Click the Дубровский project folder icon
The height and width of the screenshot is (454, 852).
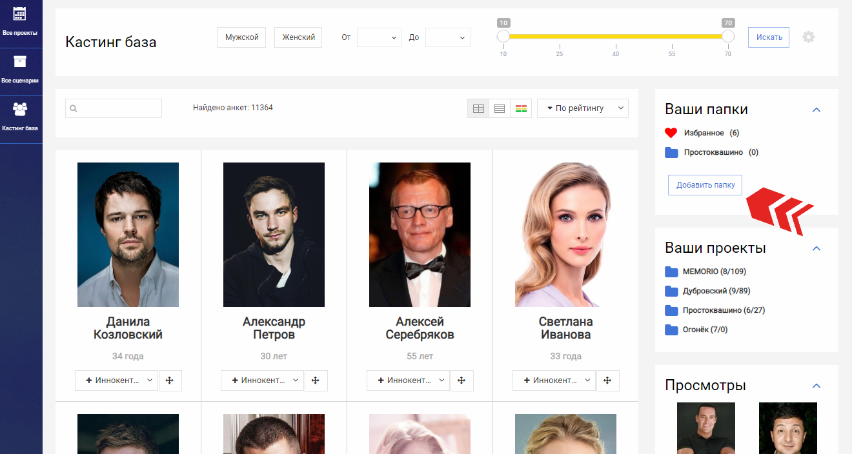(x=671, y=291)
